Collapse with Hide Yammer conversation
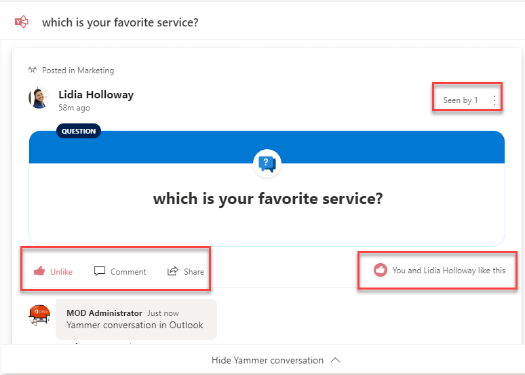The height and width of the screenshot is (375, 525). (x=275, y=360)
